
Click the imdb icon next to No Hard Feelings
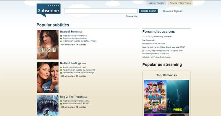[x=84, y=64]
